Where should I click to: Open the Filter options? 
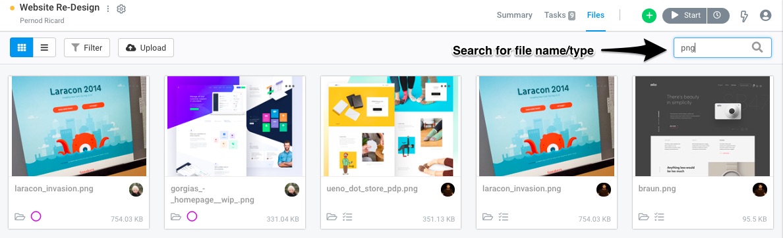[x=87, y=48]
